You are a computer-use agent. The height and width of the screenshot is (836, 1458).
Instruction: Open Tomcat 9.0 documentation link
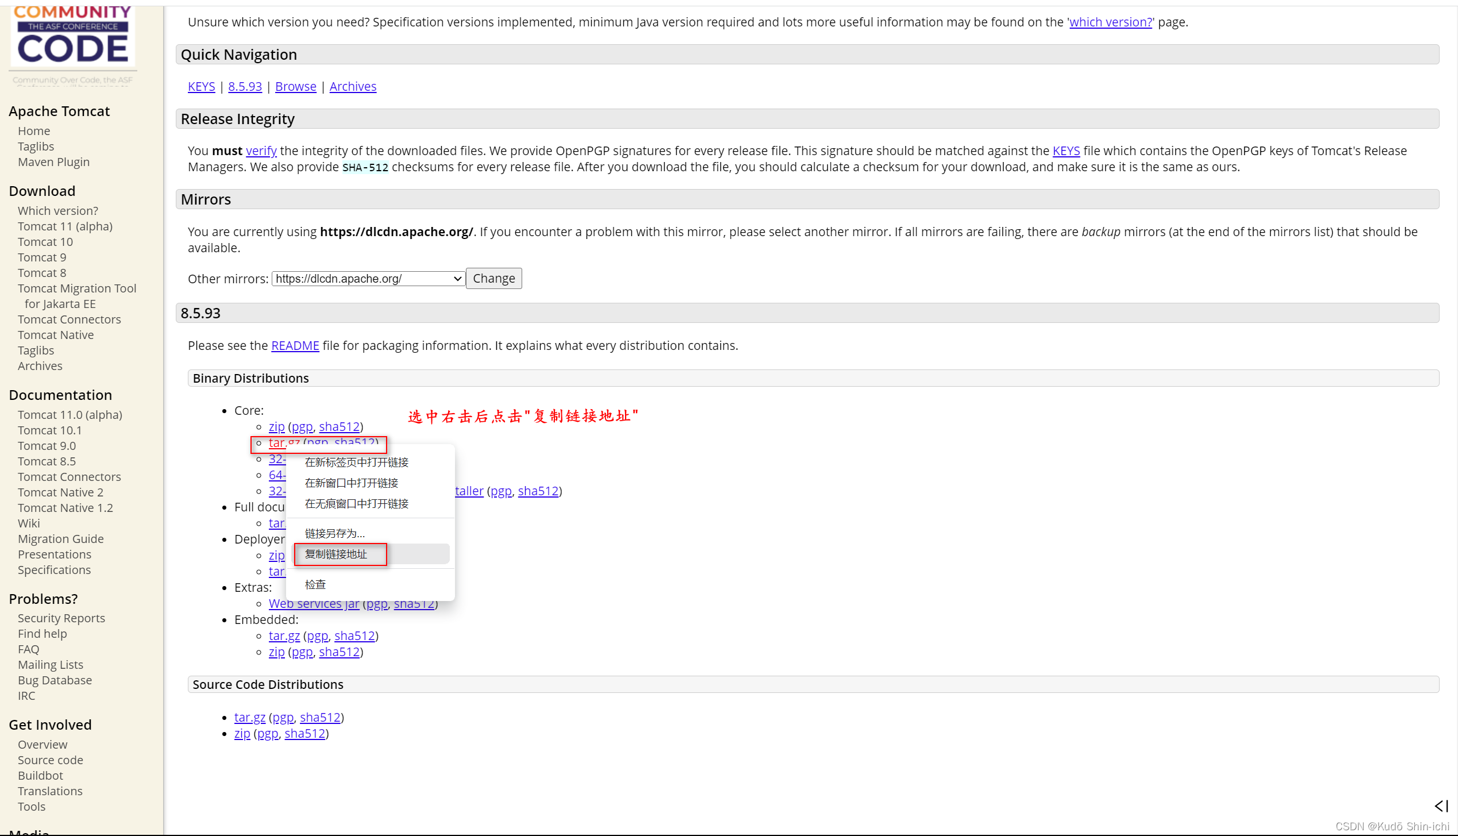click(x=47, y=446)
